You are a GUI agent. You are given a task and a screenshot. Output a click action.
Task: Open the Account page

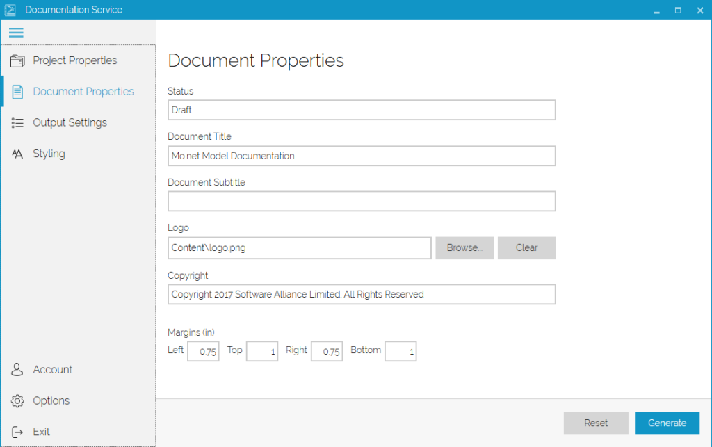(x=78, y=369)
